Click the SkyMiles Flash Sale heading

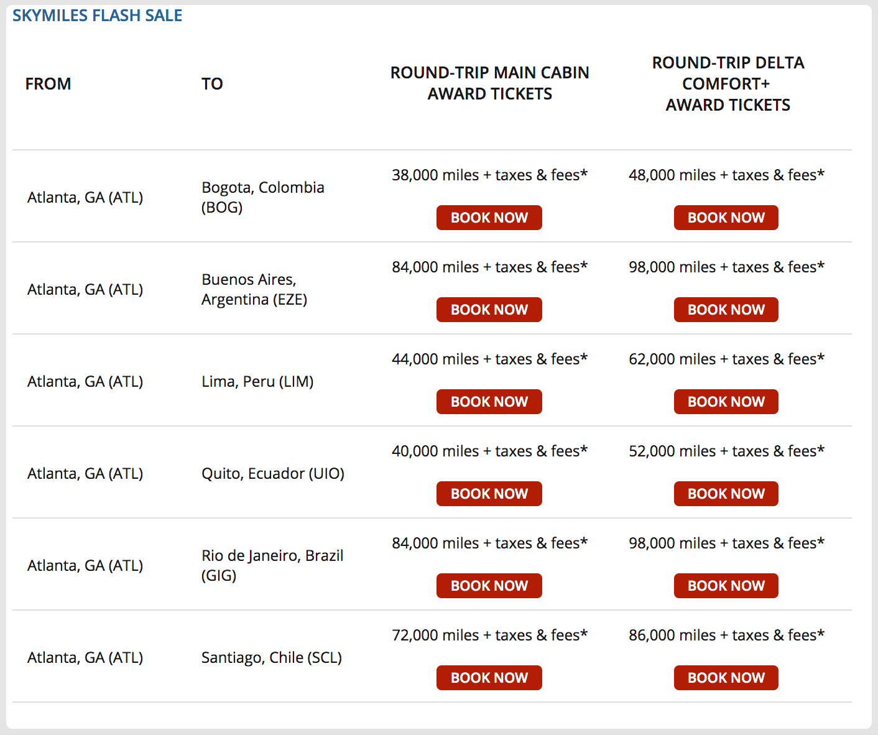(97, 16)
